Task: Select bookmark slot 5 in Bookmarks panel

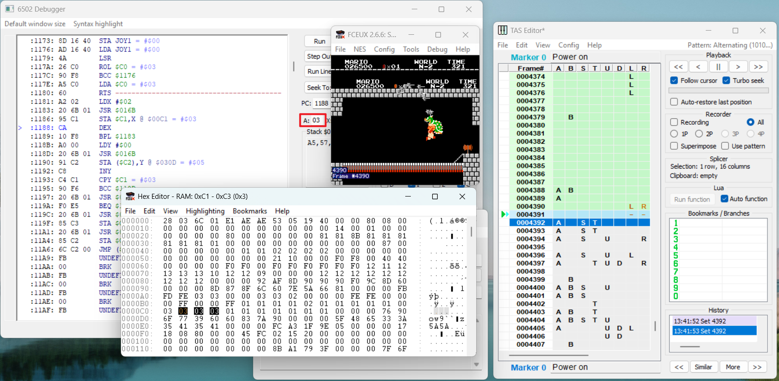Action: pyautogui.click(x=676, y=255)
